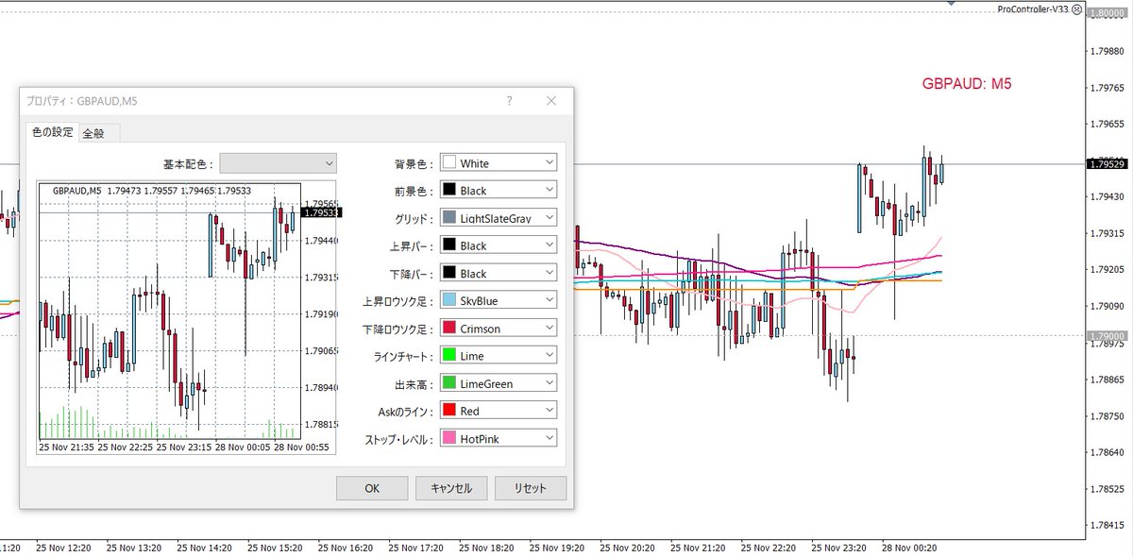The width and height of the screenshot is (1133, 557).
Task: Open the 上昇バー color dropdown
Action: point(499,245)
